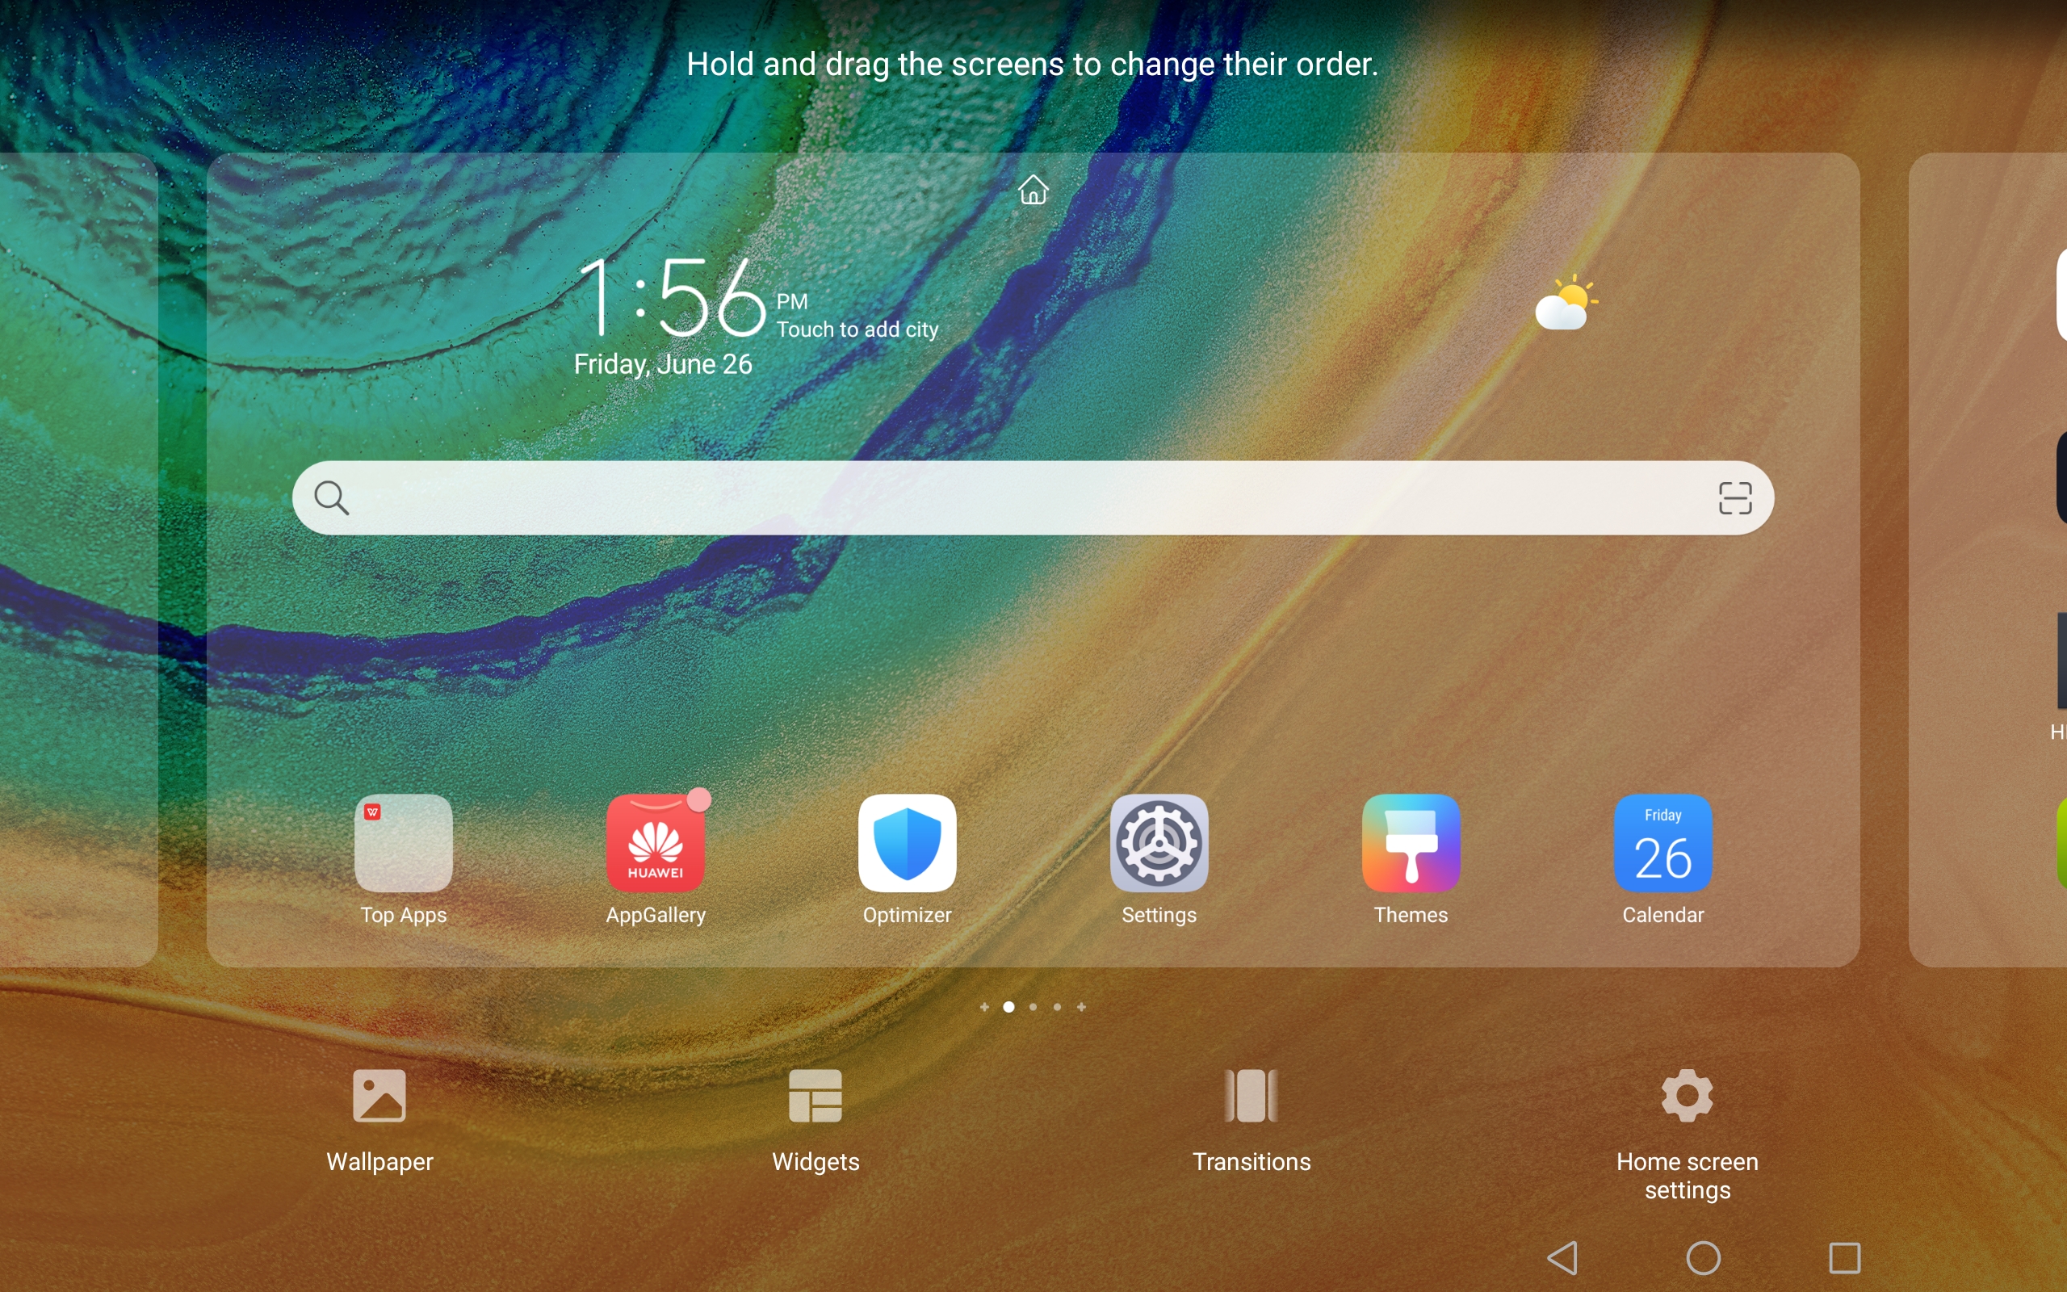2067x1292 pixels.
Task: Tap the magnifier icon in search bar
Action: click(331, 497)
